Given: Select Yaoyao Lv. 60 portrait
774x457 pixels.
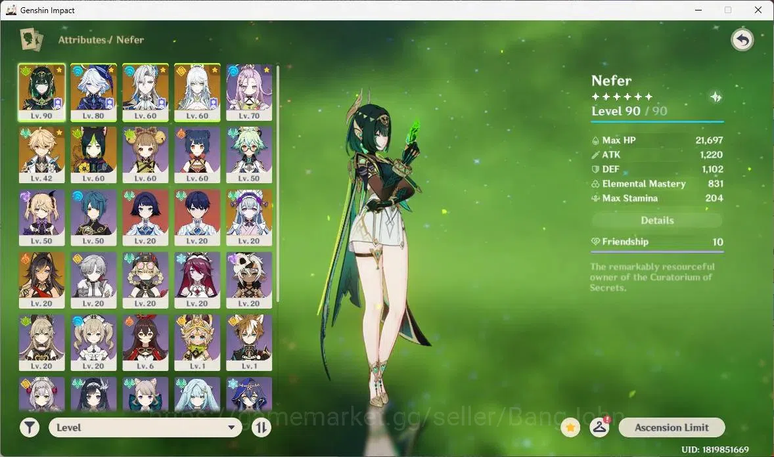Looking at the screenshot, I should pos(145,155).
